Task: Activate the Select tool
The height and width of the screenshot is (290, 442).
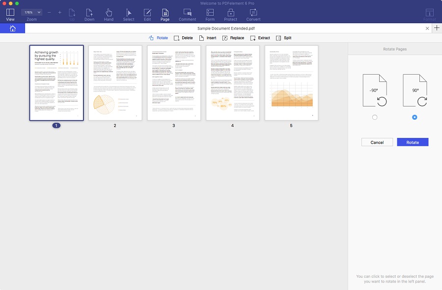Action: click(x=128, y=14)
